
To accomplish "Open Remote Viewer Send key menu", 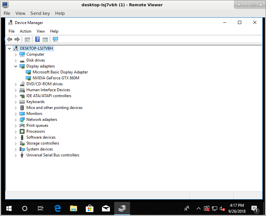I will coord(40,13).
